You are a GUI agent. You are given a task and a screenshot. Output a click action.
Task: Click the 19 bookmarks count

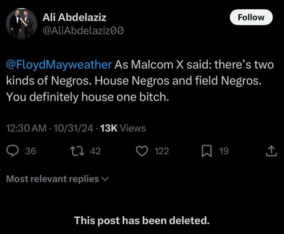pos(224,151)
